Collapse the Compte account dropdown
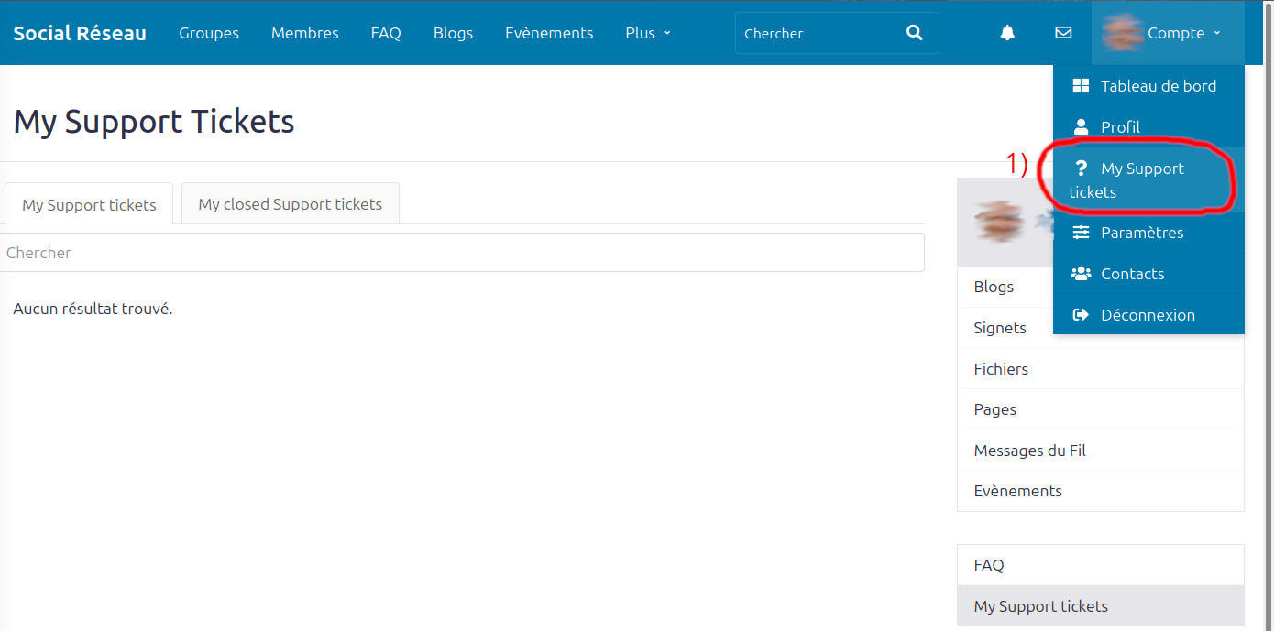The image size is (1274, 631). pos(1168,33)
